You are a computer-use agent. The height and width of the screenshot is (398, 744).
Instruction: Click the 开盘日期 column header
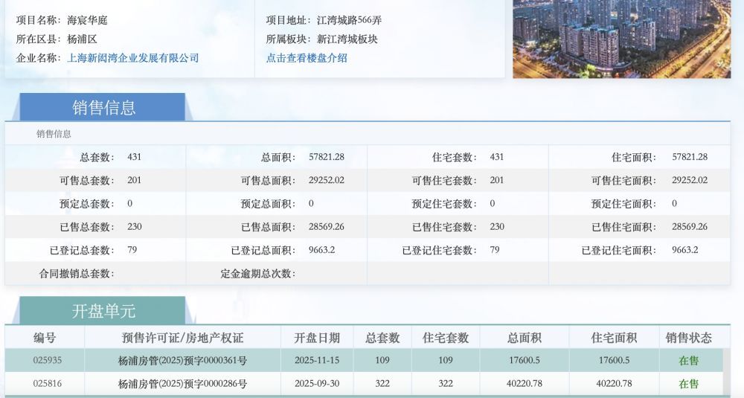click(317, 338)
